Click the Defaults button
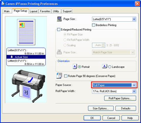 126,108
